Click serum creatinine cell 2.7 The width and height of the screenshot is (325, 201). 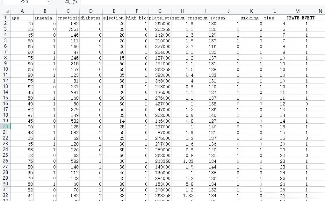(183, 47)
